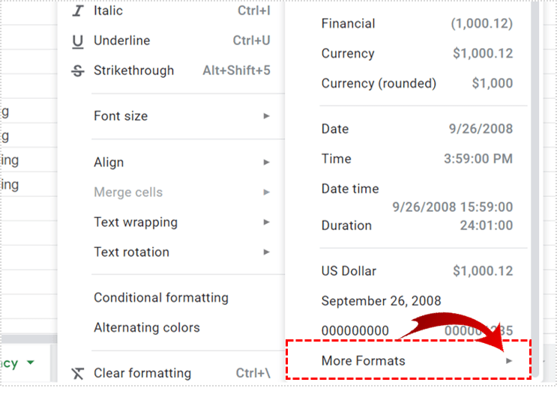Select the Currency format
The image size is (557, 409).
click(x=416, y=54)
